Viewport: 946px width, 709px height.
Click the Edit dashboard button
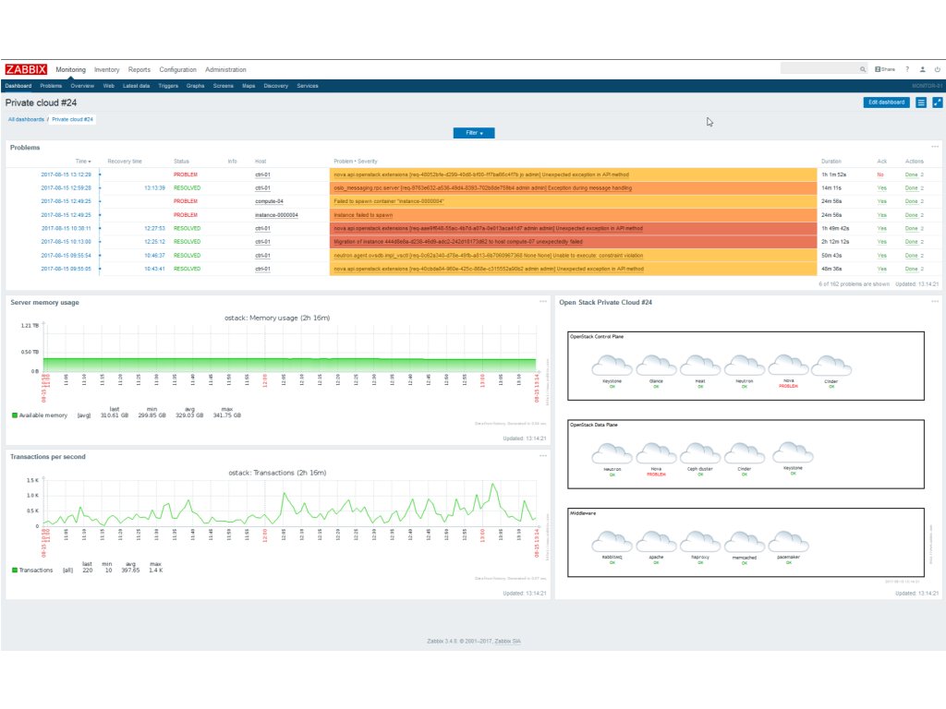click(x=886, y=102)
